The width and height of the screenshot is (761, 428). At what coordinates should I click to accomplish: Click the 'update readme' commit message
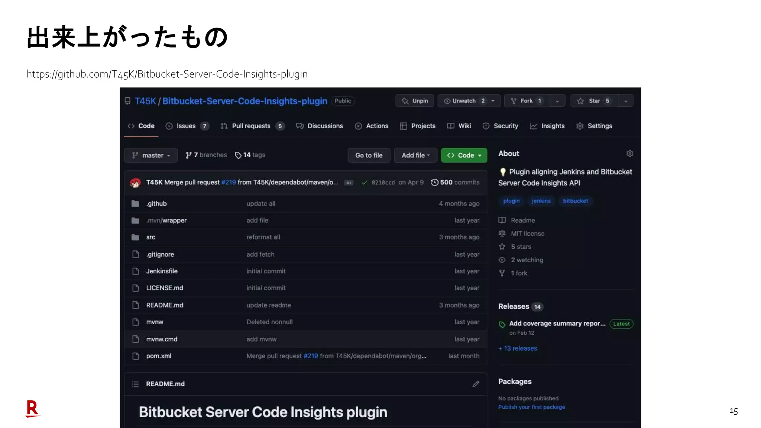point(269,305)
